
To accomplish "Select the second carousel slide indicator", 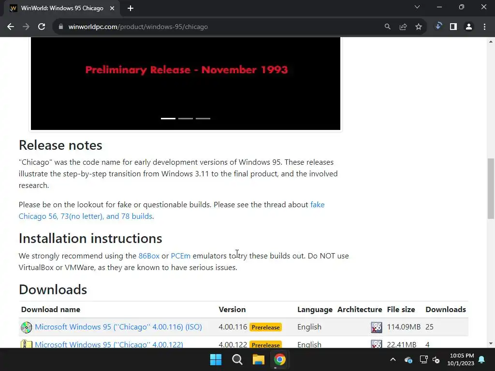I will pyautogui.click(x=186, y=119).
